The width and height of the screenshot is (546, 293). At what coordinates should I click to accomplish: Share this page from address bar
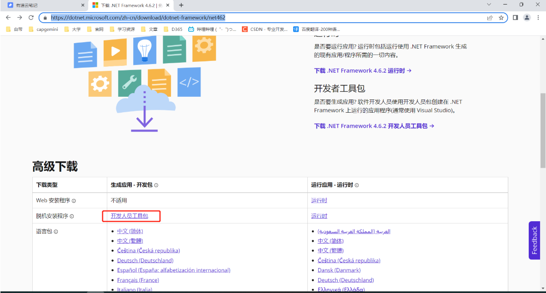[490, 18]
